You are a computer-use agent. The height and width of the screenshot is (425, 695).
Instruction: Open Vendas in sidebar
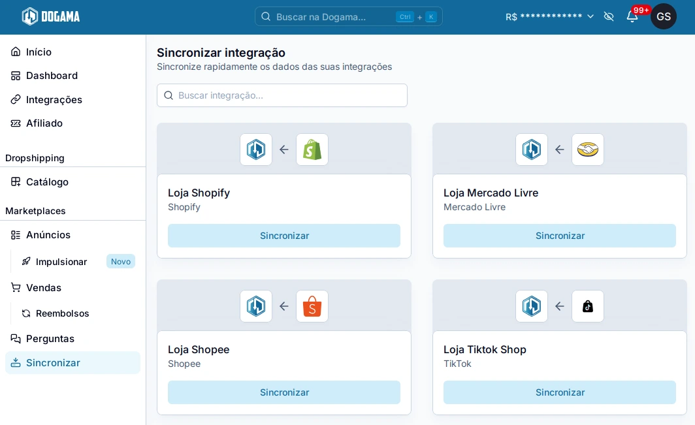(73, 288)
